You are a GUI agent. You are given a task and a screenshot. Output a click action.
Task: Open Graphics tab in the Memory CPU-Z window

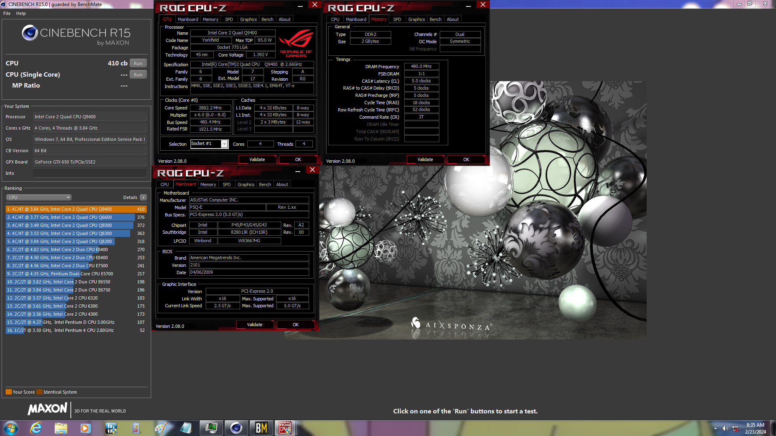point(416,19)
